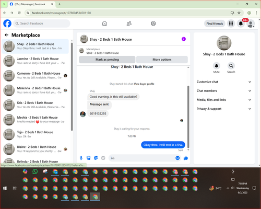Click the 'Okay thnx. I will text in a few.' bubble
Screen dimensions: 261x209
(x=163, y=145)
